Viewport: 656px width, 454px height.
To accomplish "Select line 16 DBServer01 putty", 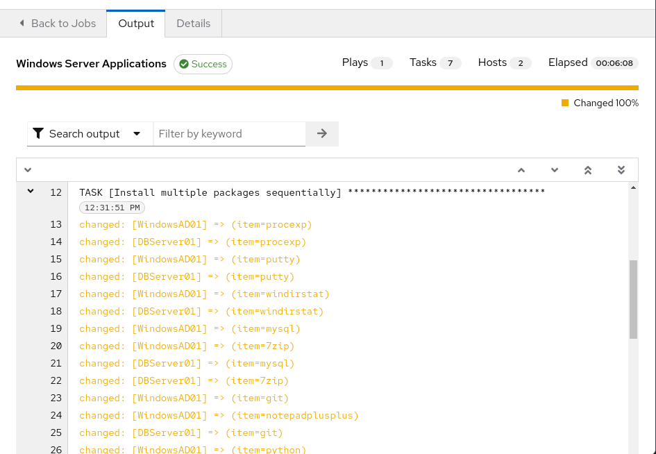I will pos(187,277).
